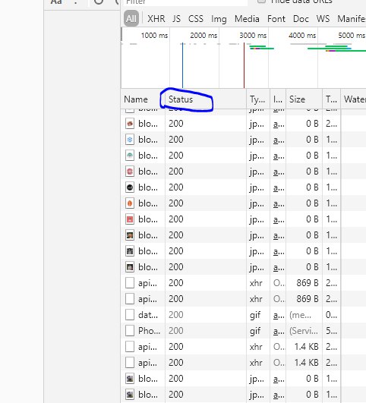Click gif type cell in Pho... row

pos(255,332)
